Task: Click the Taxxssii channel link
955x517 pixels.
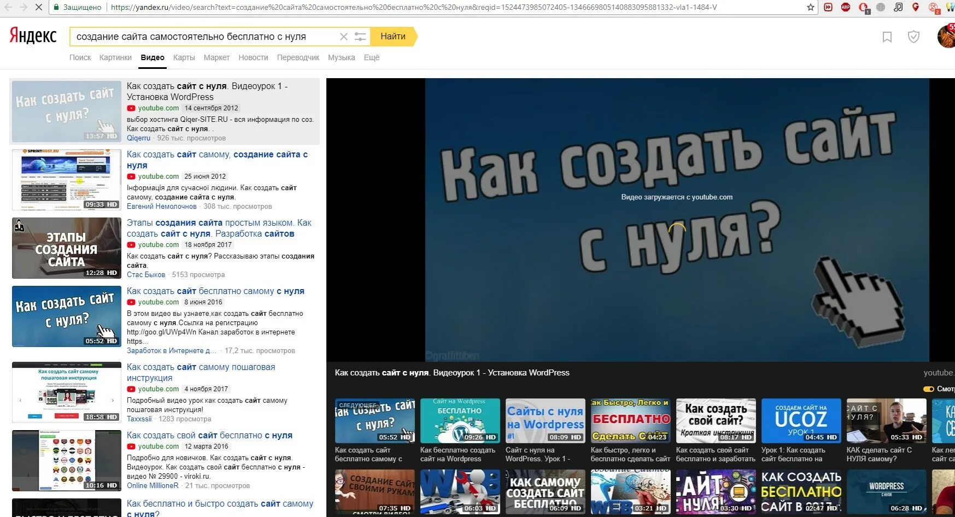Action: 139,419
